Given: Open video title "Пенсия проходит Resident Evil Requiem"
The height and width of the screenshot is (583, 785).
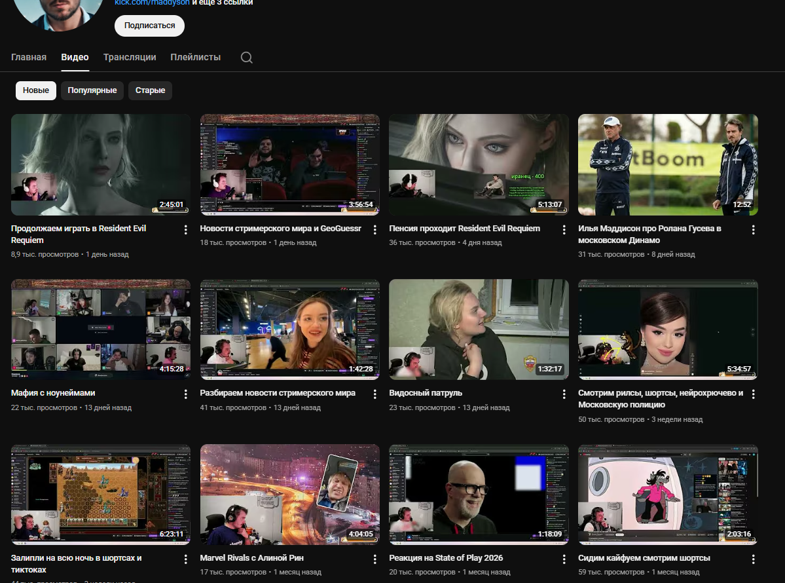Looking at the screenshot, I should click(x=465, y=229).
